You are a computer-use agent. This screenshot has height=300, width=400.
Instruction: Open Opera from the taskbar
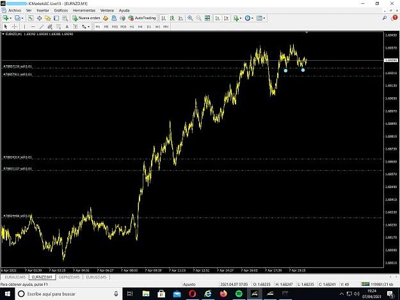(x=193, y=294)
